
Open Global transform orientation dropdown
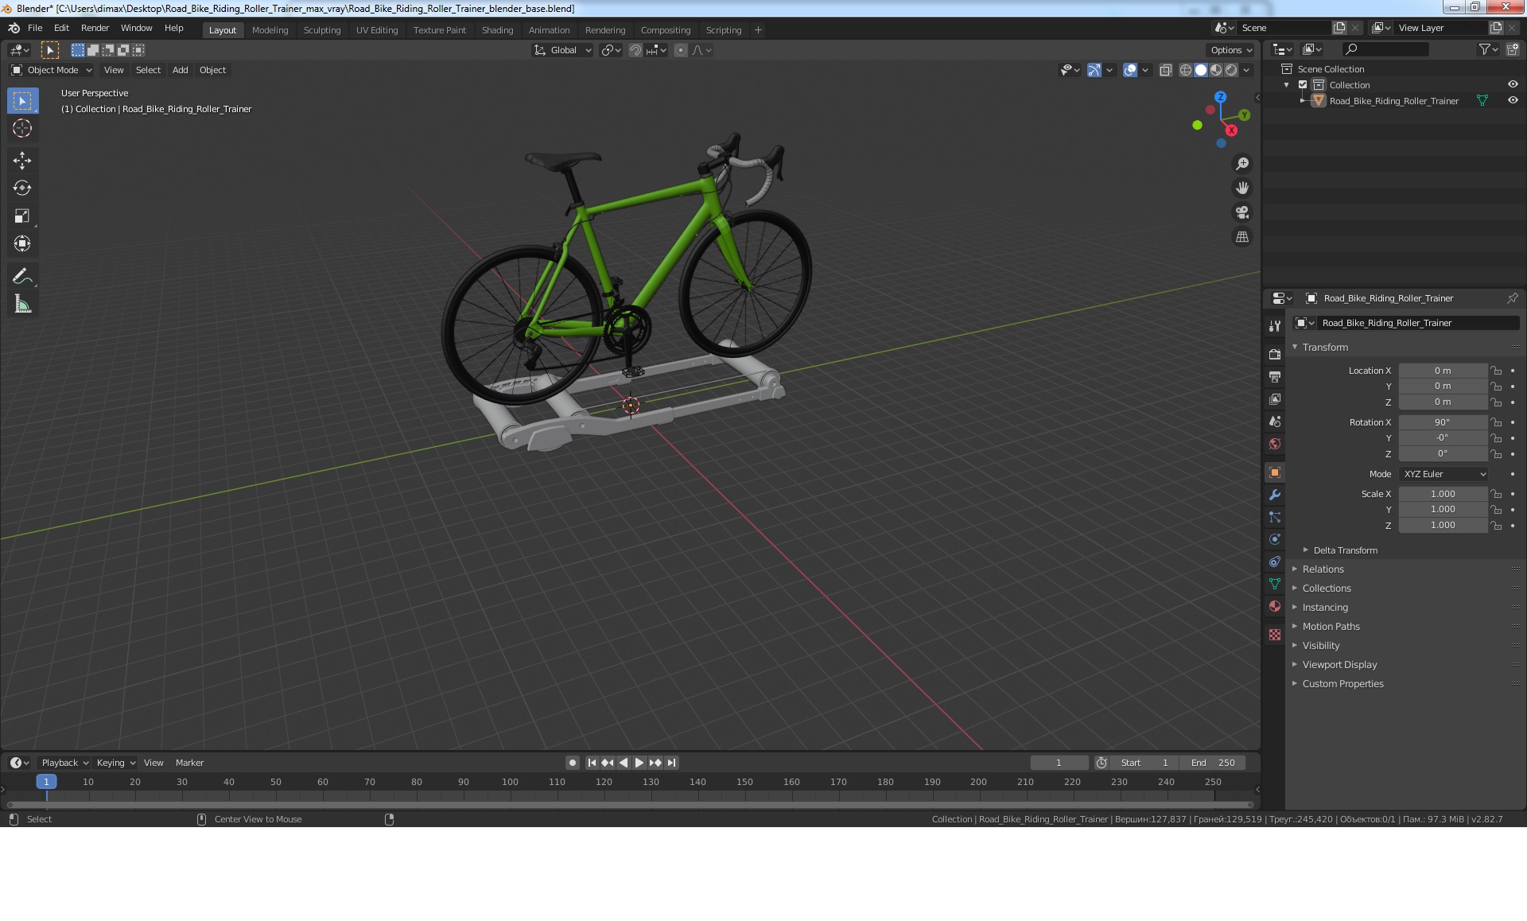562,50
